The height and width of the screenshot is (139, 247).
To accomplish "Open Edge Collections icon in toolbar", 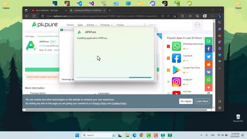I will 197,16.
